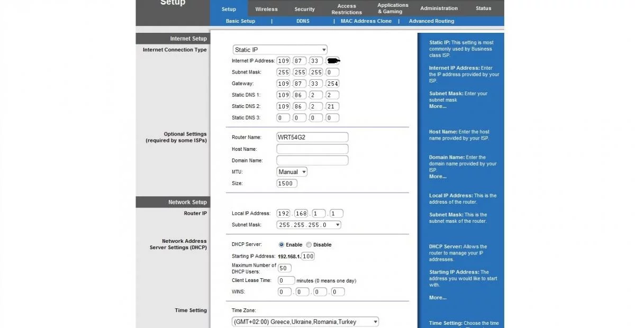Click the MTU Size field 1500

[287, 184]
